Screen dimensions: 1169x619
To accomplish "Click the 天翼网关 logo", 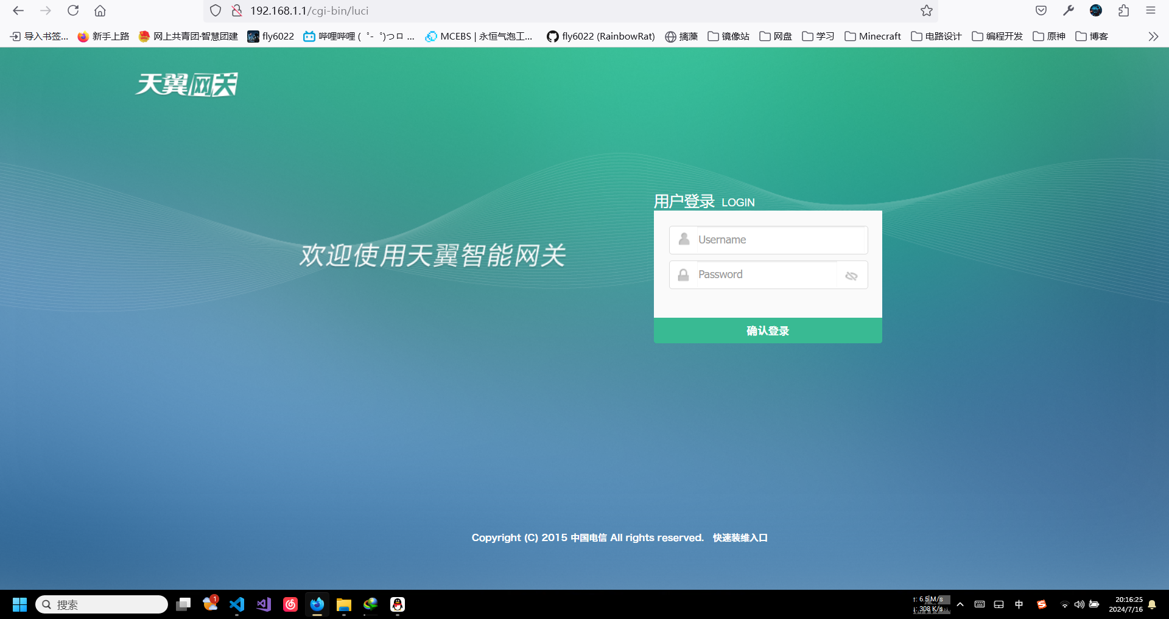I will point(186,84).
